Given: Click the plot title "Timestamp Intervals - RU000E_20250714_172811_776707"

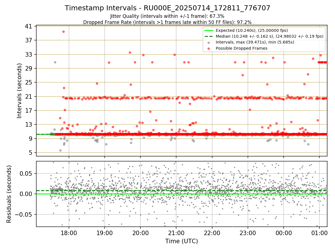Looking at the screenshot, I should (167, 8).
